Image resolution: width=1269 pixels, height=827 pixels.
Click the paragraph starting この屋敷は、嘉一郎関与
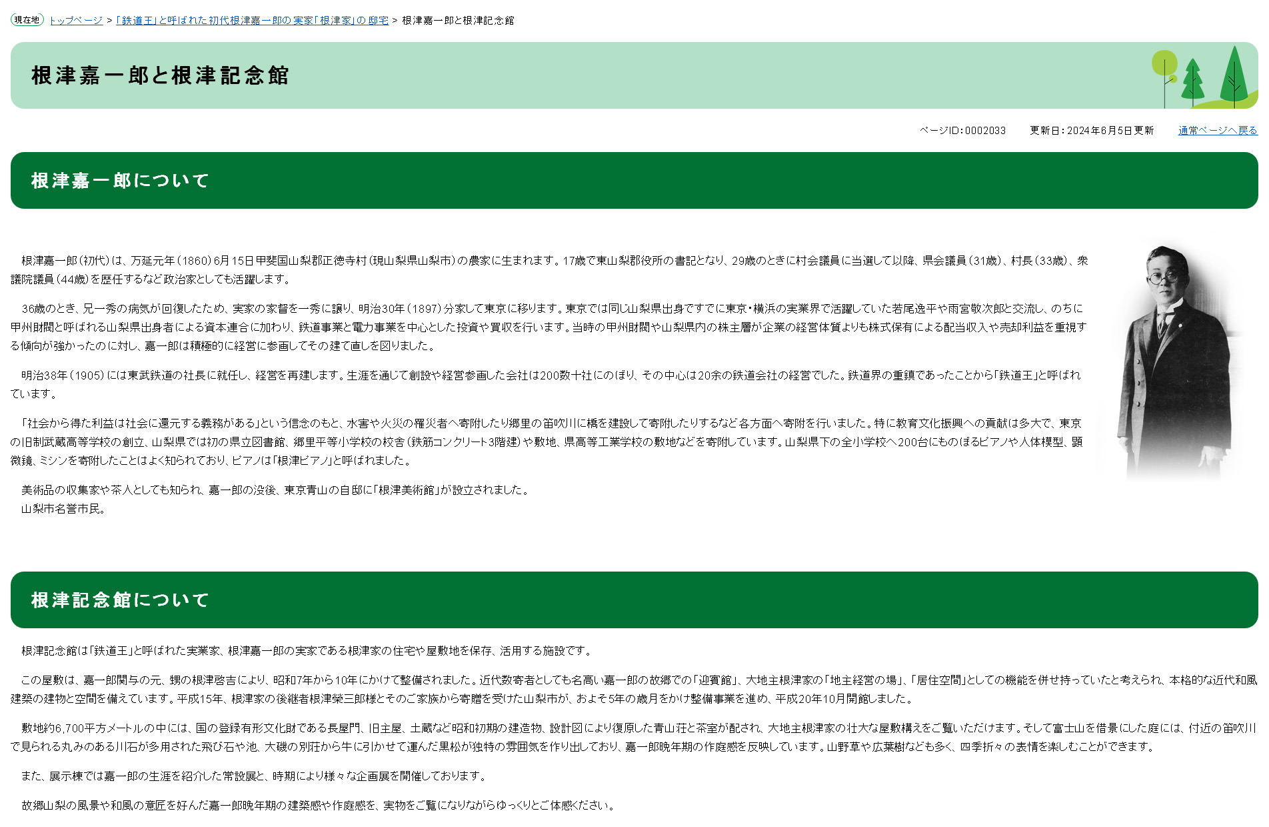point(634,690)
